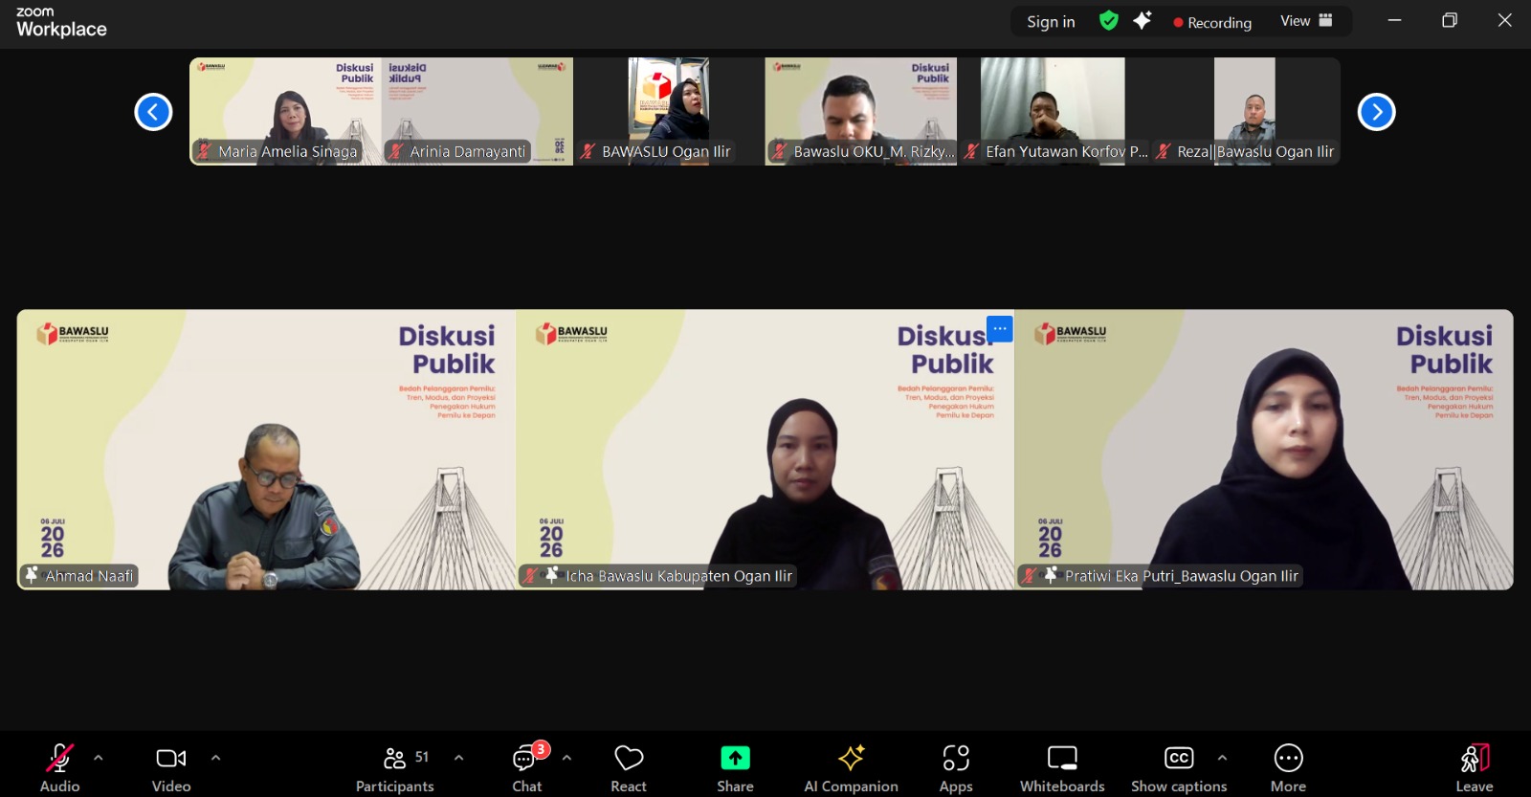
Task: Open the View layout menu
Action: click(1306, 21)
